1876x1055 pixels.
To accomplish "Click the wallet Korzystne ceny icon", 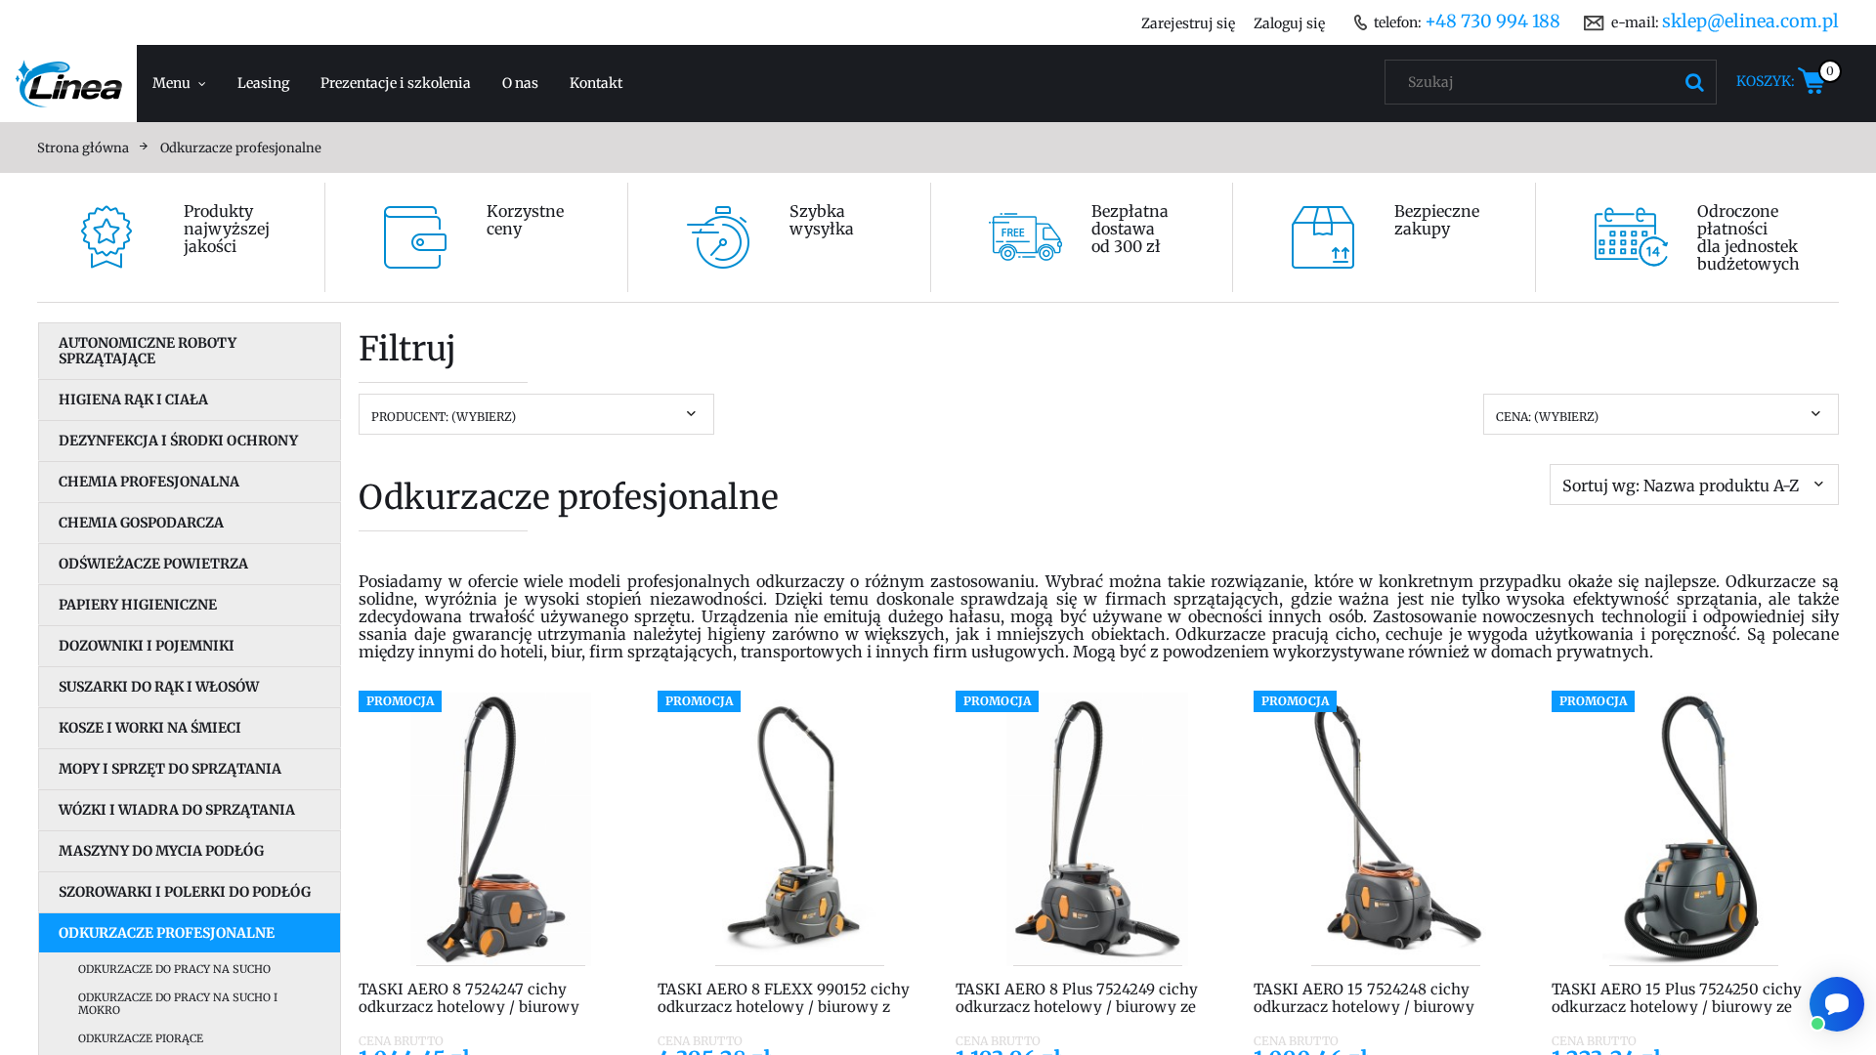I will [x=415, y=237].
